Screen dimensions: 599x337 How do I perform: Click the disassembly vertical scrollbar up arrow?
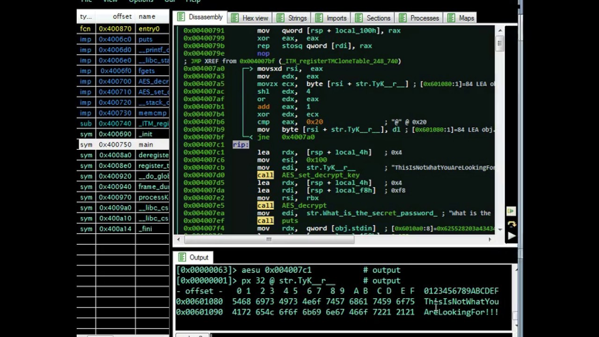click(500, 31)
